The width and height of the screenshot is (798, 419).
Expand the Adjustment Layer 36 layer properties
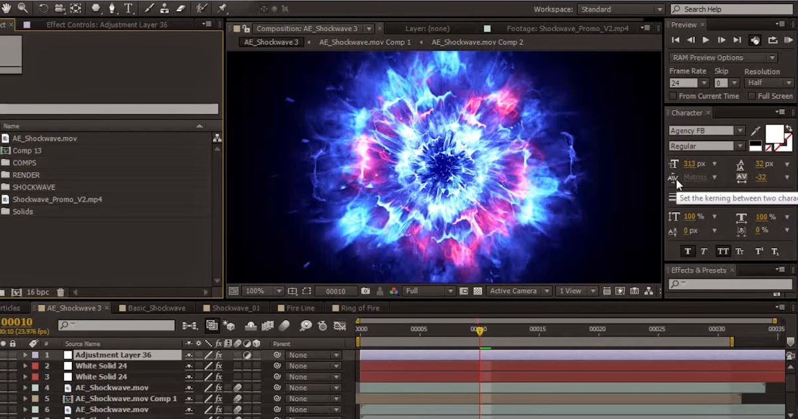tap(26, 355)
